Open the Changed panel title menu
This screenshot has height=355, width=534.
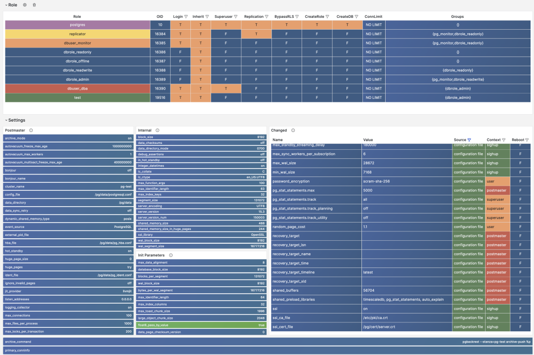[279, 130]
